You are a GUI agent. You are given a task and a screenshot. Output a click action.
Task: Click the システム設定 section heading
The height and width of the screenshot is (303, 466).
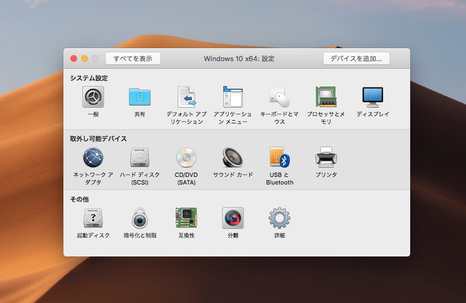tap(89, 78)
